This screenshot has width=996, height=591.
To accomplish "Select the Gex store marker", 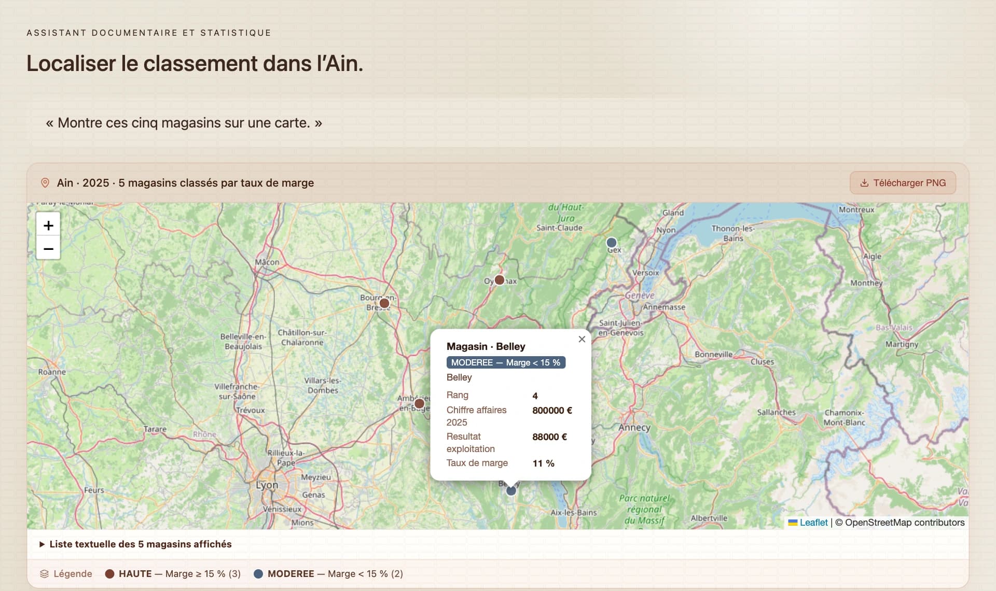I will pyautogui.click(x=612, y=243).
